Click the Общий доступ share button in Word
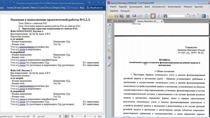 94,8
